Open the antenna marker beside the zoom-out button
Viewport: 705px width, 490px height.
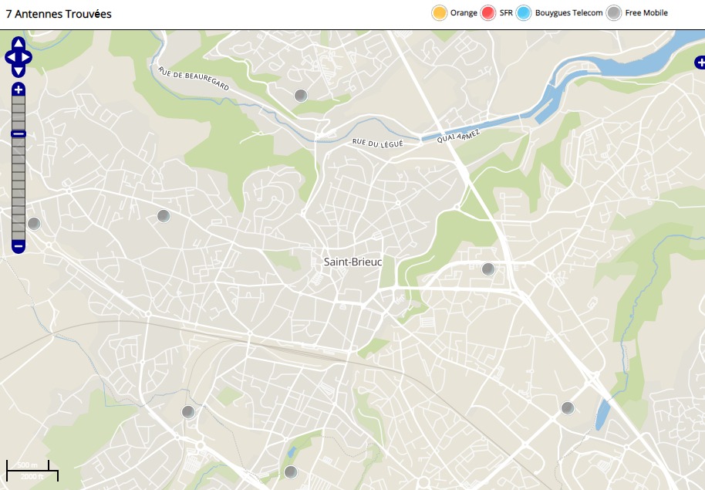tap(34, 224)
